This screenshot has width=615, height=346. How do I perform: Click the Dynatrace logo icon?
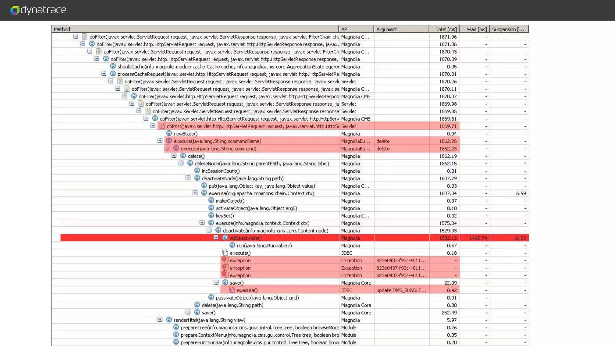pyautogui.click(x=15, y=10)
